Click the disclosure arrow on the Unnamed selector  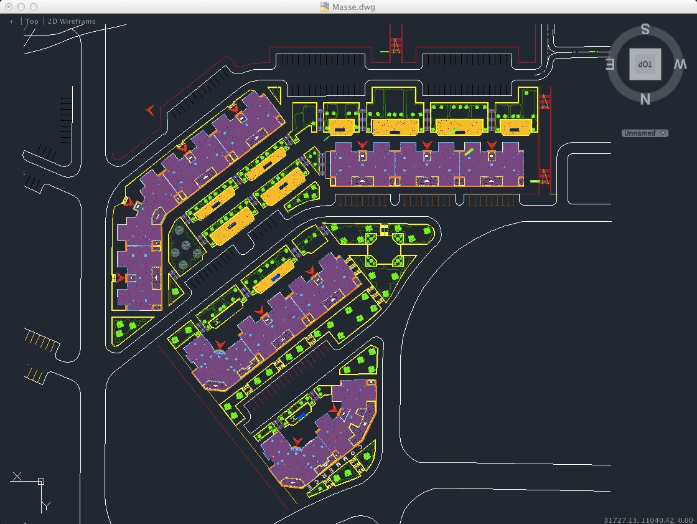(x=663, y=133)
